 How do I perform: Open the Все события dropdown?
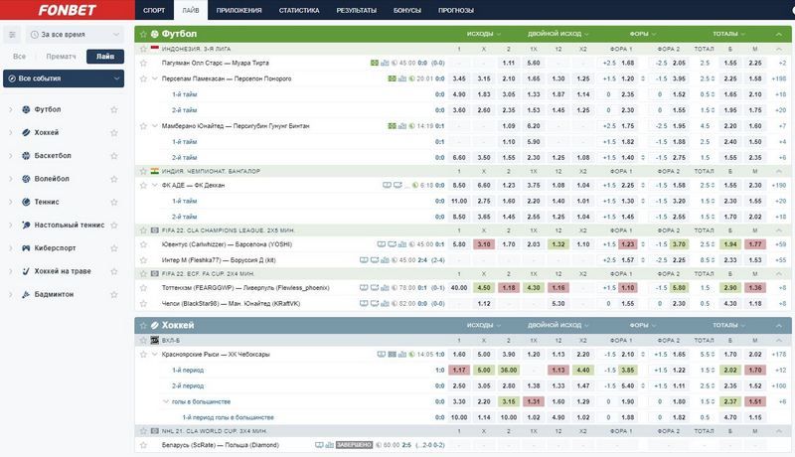64,78
